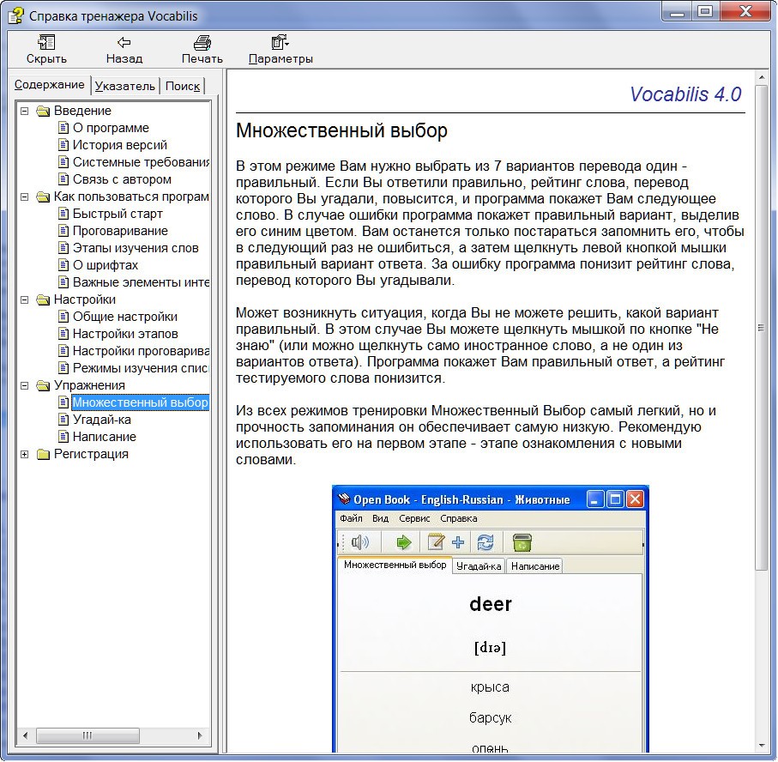Open the О шрифтах topic
This screenshot has height=762, width=778.
click(106, 265)
